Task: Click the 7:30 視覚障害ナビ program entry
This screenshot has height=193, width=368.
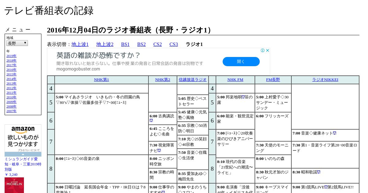Action: point(163,148)
